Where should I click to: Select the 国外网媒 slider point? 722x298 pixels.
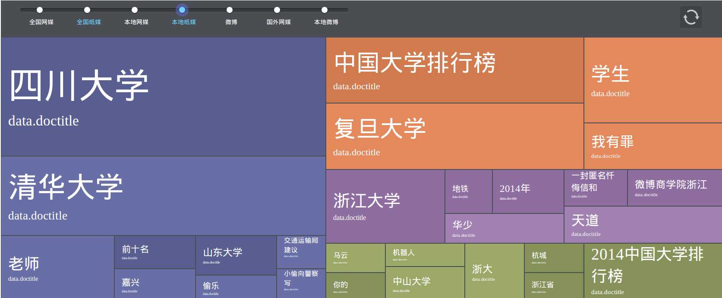click(277, 10)
